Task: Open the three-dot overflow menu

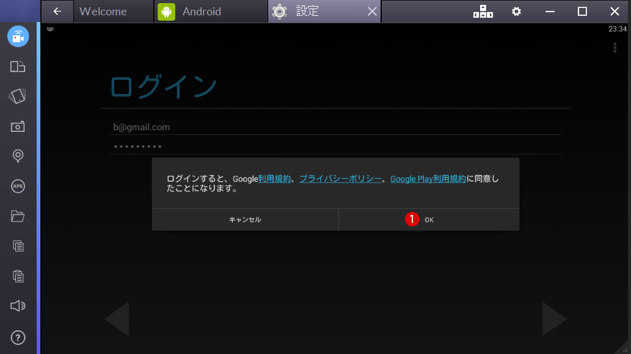Action: [x=615, y=48]
